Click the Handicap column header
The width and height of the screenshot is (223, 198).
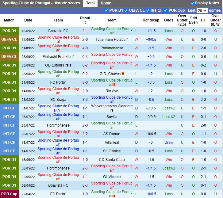click(151, 20)
